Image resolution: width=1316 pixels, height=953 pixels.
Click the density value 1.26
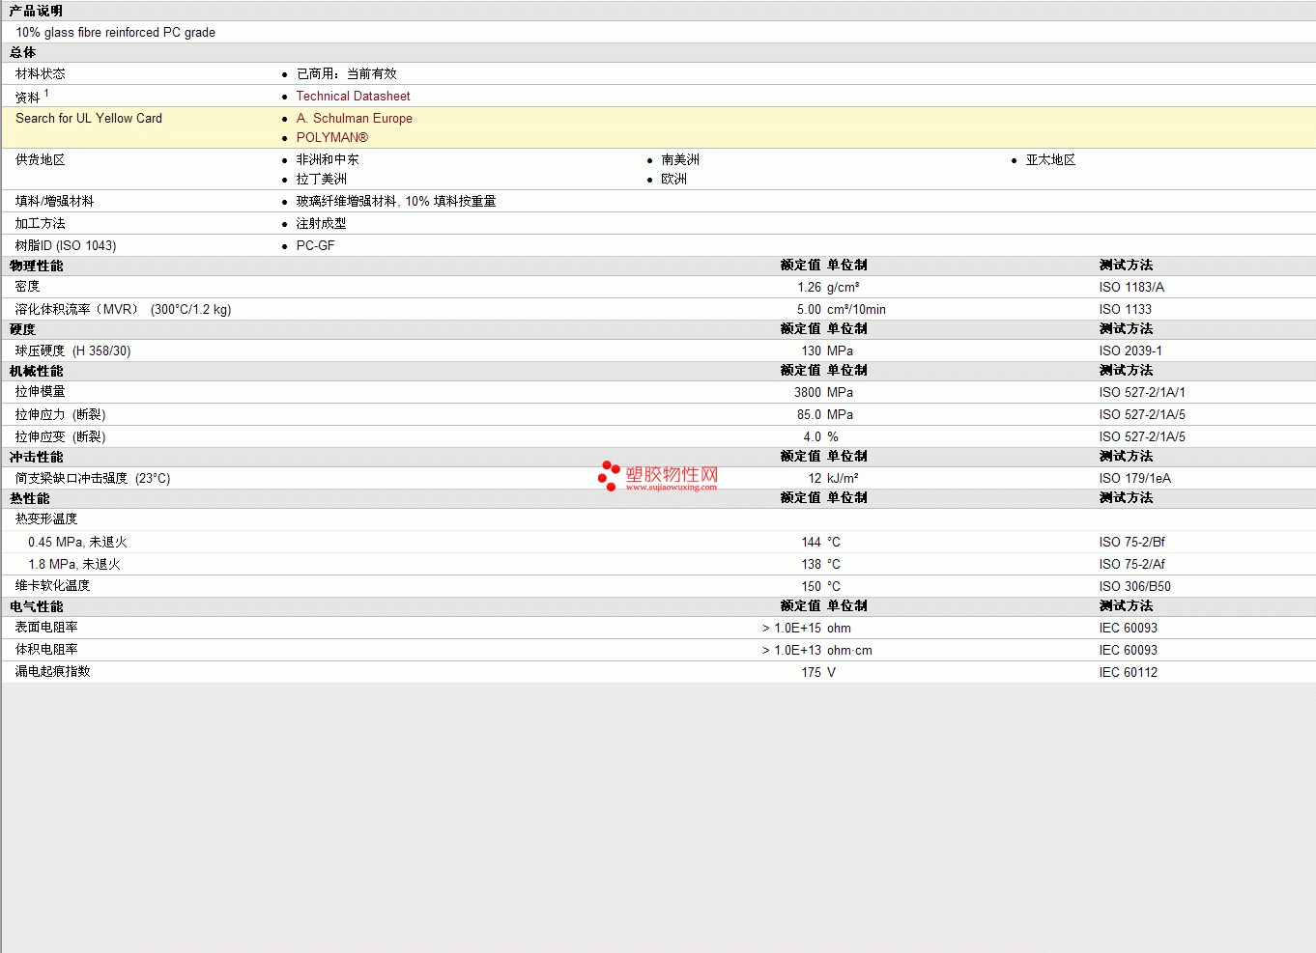pos(810,288)
